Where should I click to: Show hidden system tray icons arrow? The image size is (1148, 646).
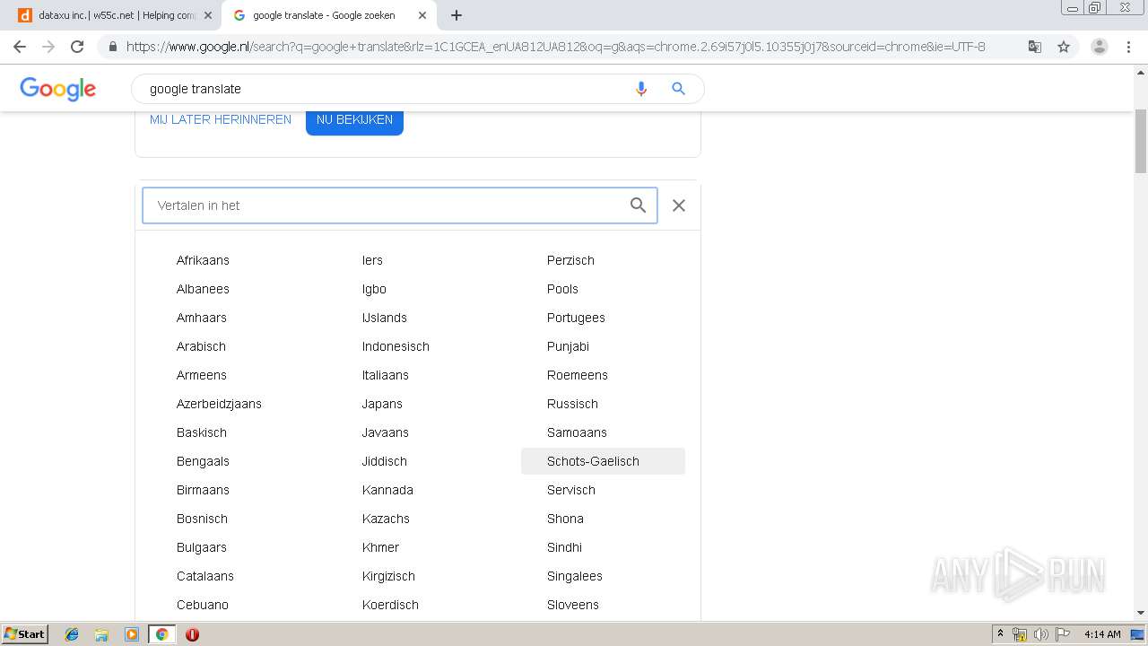[1000, 634]
